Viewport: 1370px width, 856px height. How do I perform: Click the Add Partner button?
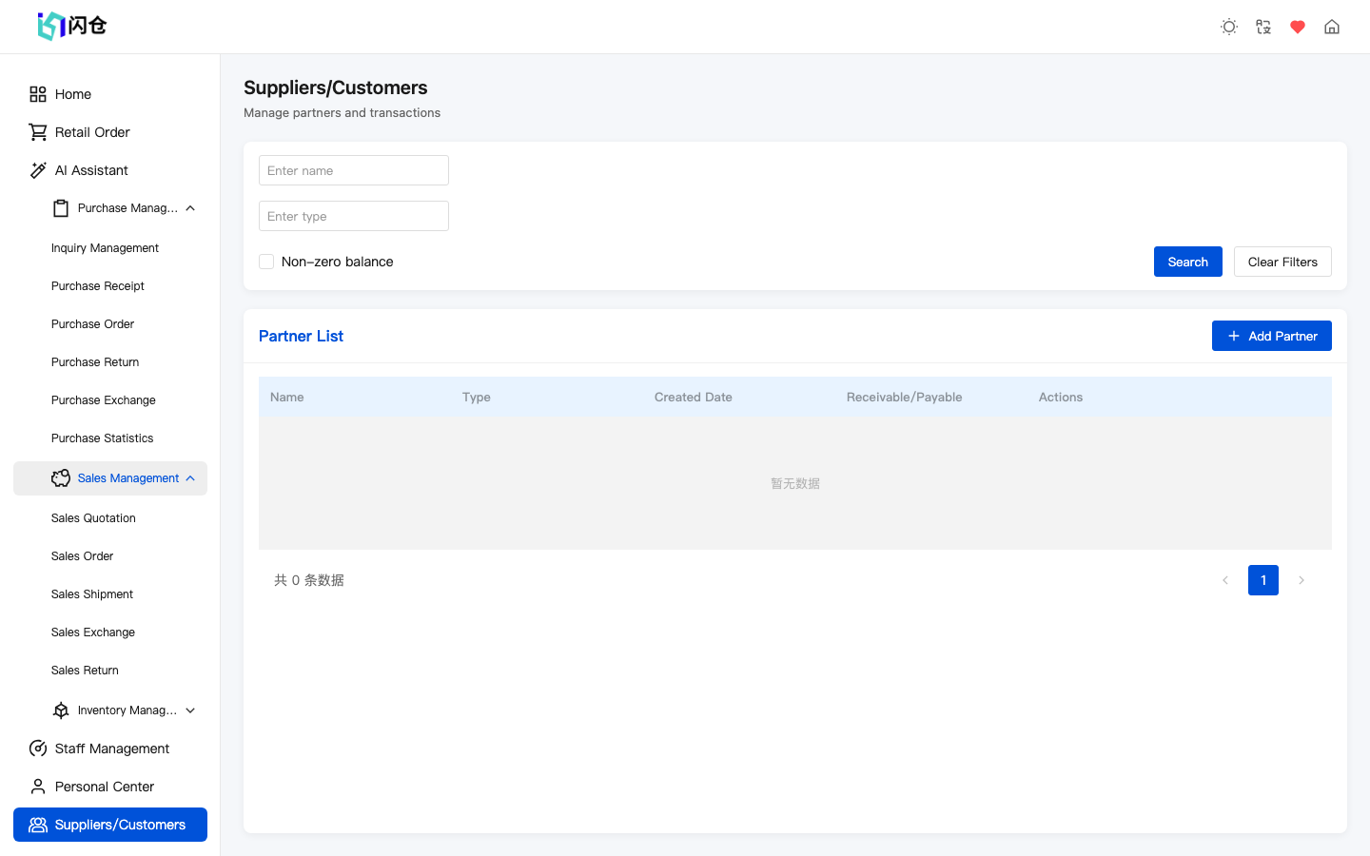[x=1272, y=335]
